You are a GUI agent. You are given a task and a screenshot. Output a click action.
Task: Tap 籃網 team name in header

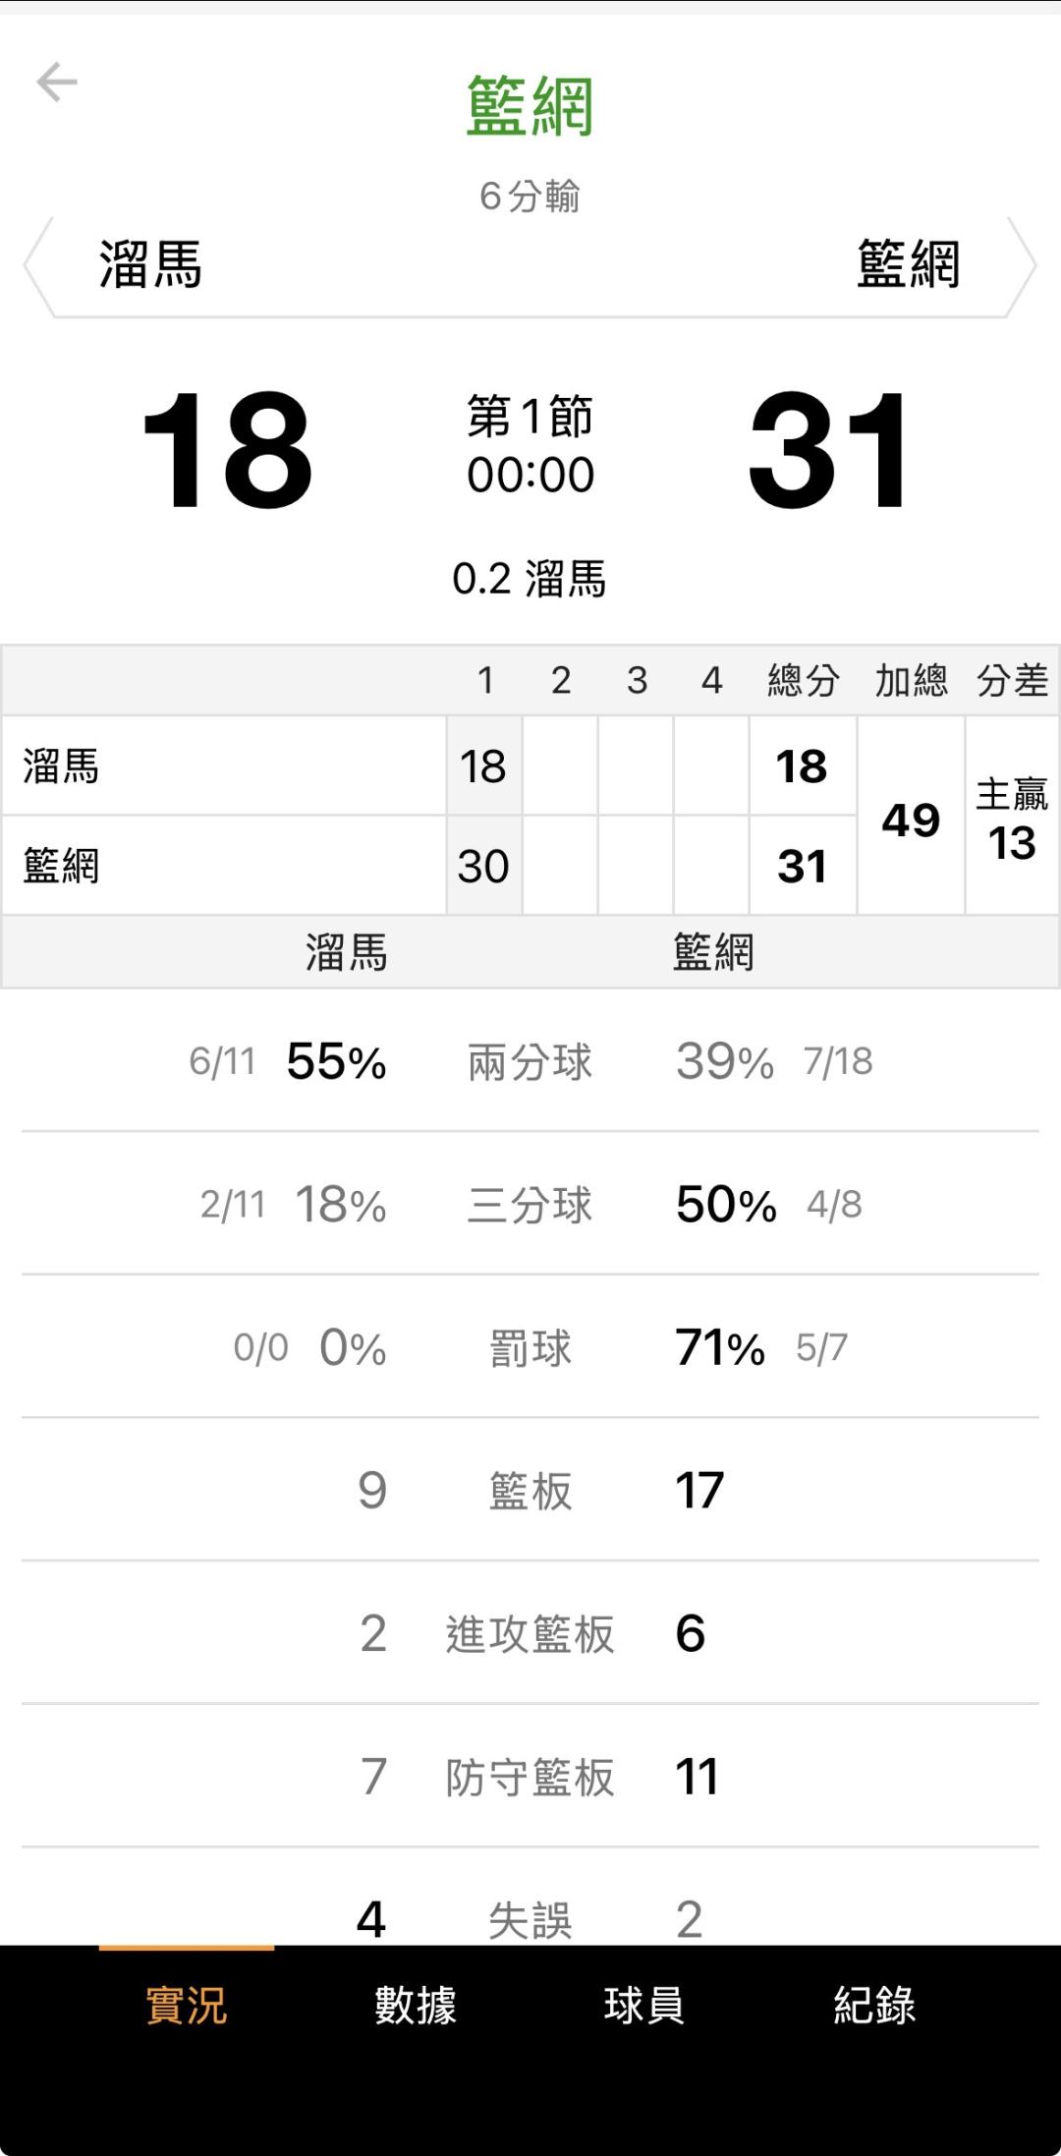tap(908, 265)
